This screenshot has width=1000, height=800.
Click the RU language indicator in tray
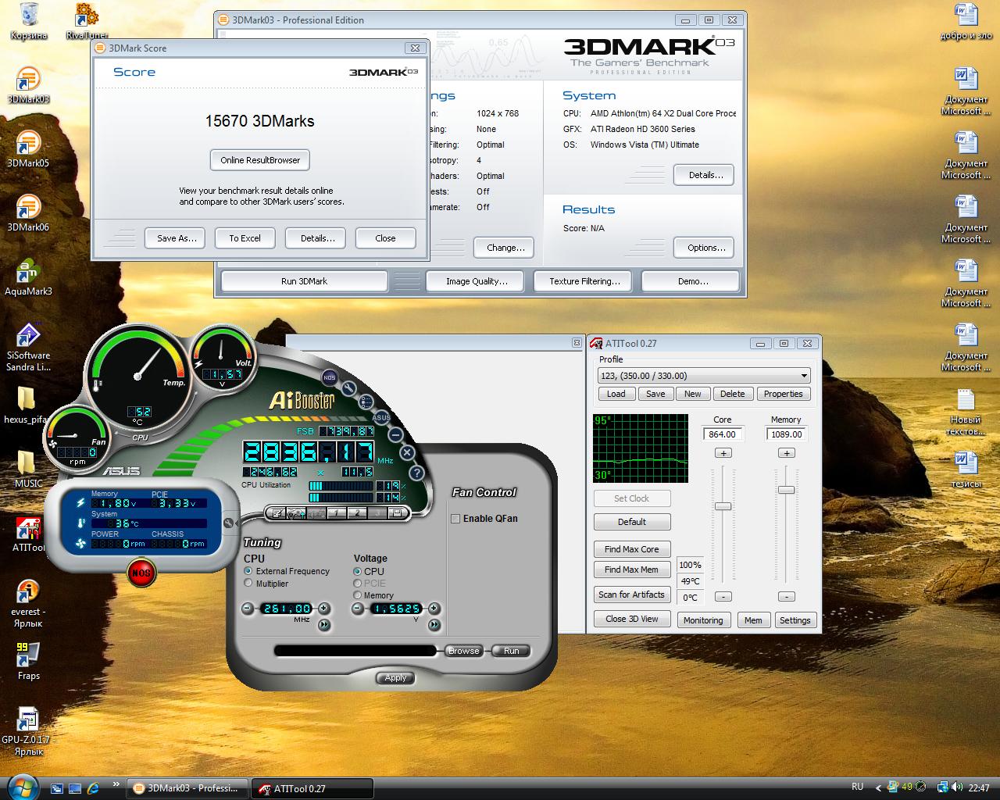[857, 787]
